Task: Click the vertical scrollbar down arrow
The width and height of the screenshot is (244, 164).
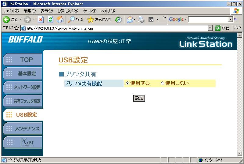Action: 239,154
